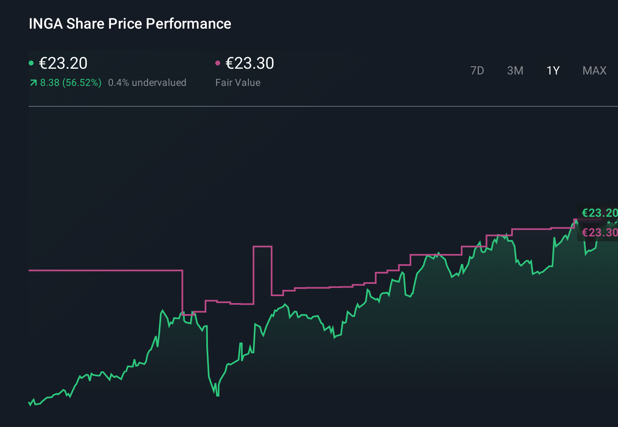This screenshot has width=618, height=427.
Task: Switch to the 3M range selector
Action: tap(515, 70)
